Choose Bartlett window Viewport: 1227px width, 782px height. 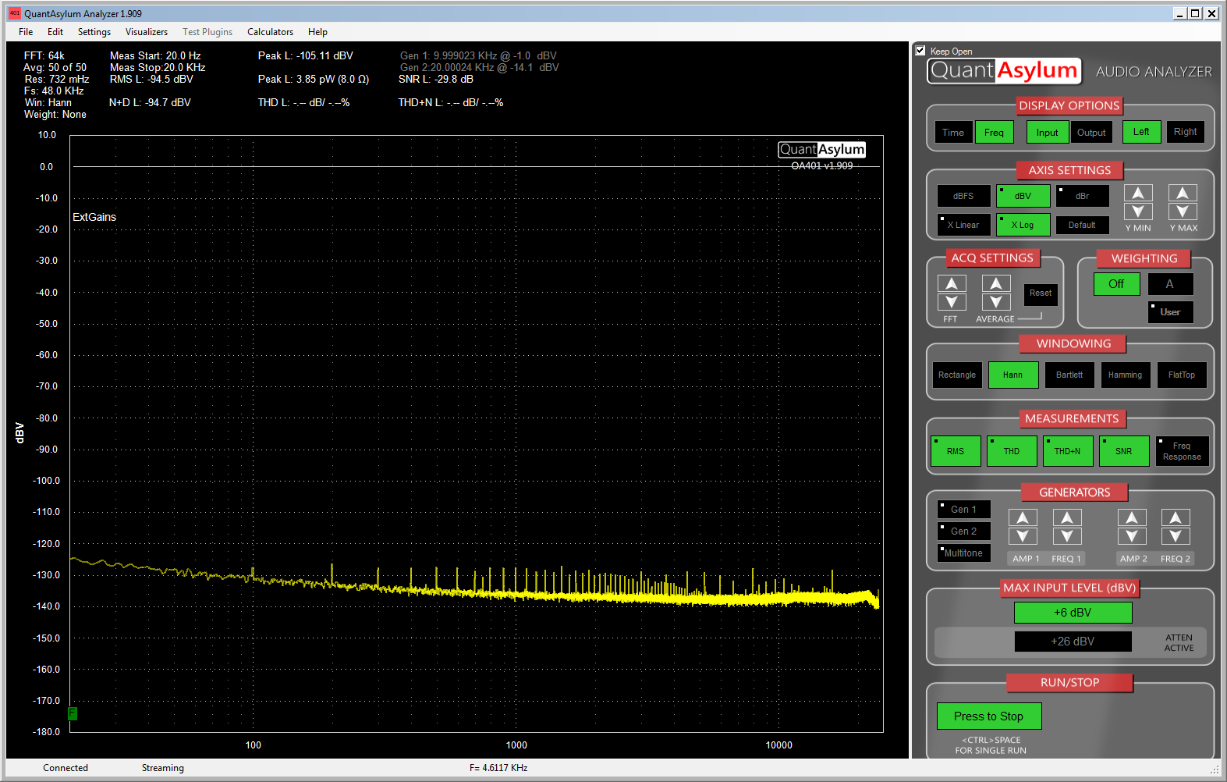pos(1069,375)
